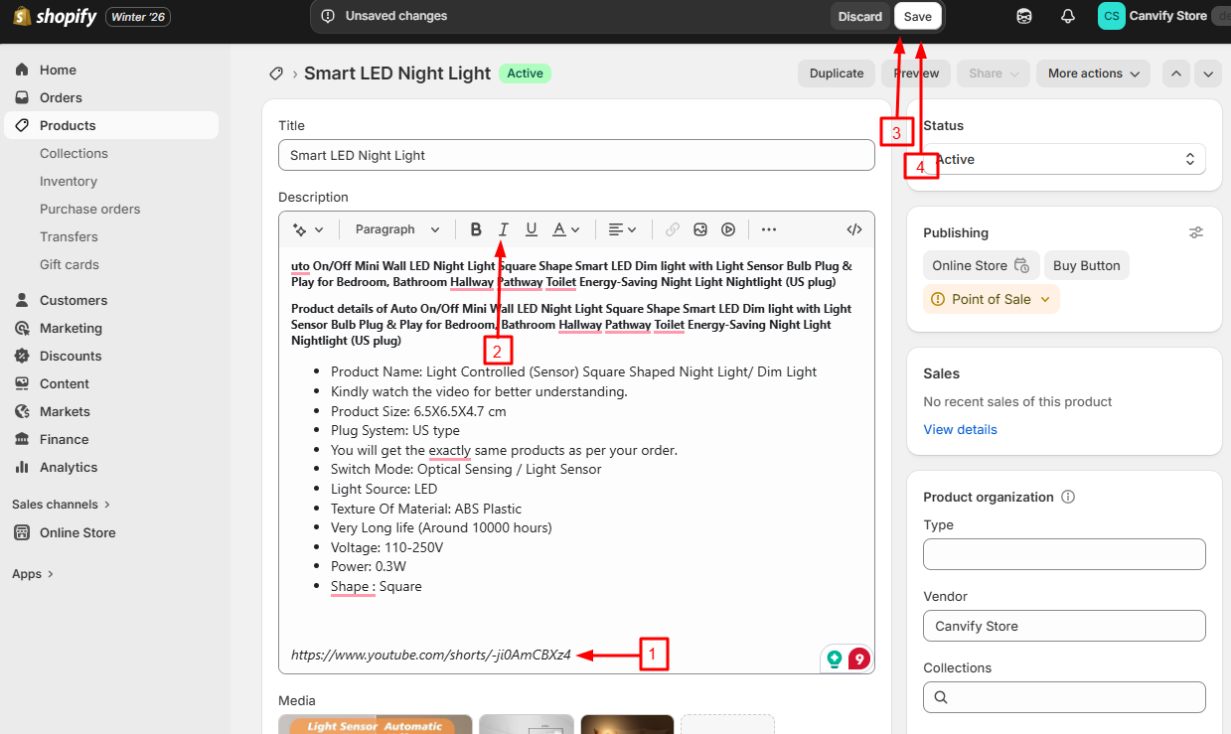Open the notifications bell
This screenshot has width=1231, height=734.
click(x=1068, y=16)
